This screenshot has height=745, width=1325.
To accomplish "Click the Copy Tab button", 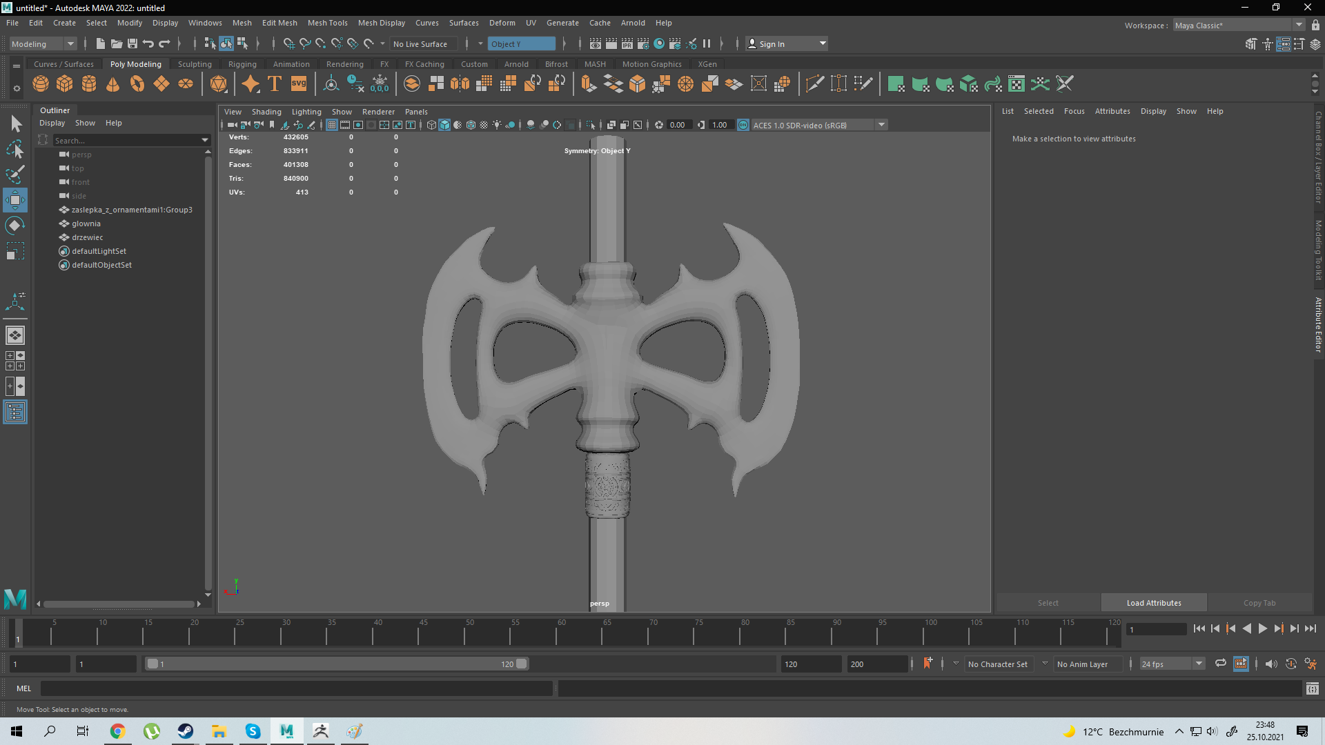I will (1259, 602).
